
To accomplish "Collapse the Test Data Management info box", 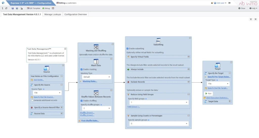I will point(65,49).
